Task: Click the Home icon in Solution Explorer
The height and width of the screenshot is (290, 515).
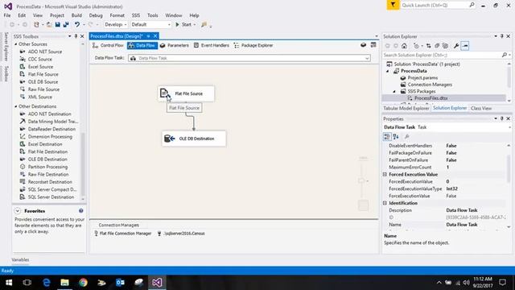Action: 404,46
